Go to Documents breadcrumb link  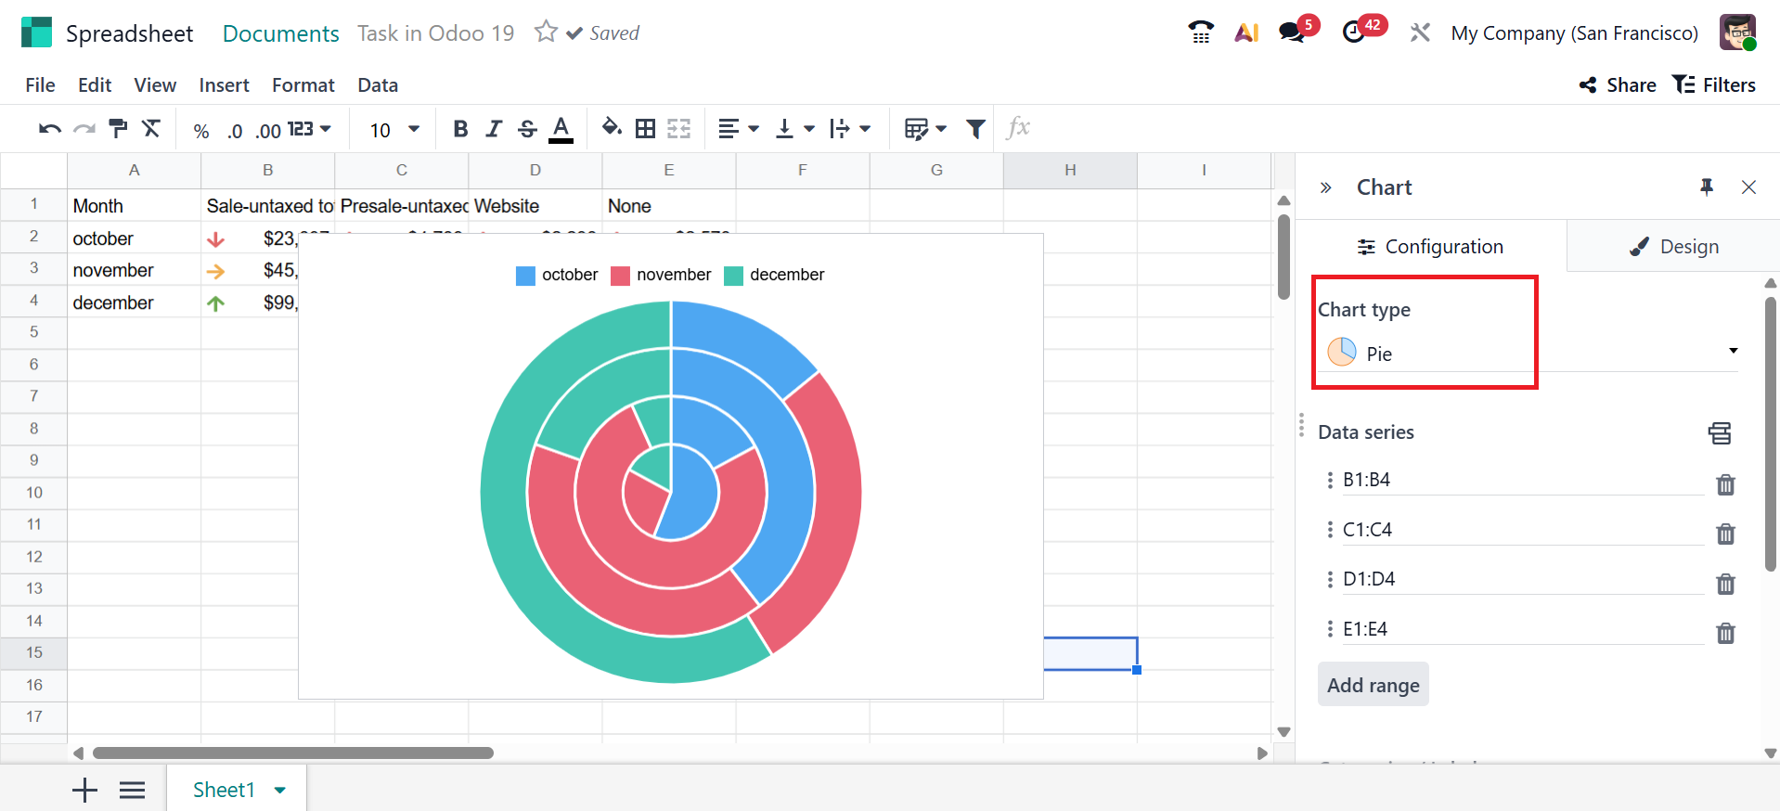[x=281, y=33]
